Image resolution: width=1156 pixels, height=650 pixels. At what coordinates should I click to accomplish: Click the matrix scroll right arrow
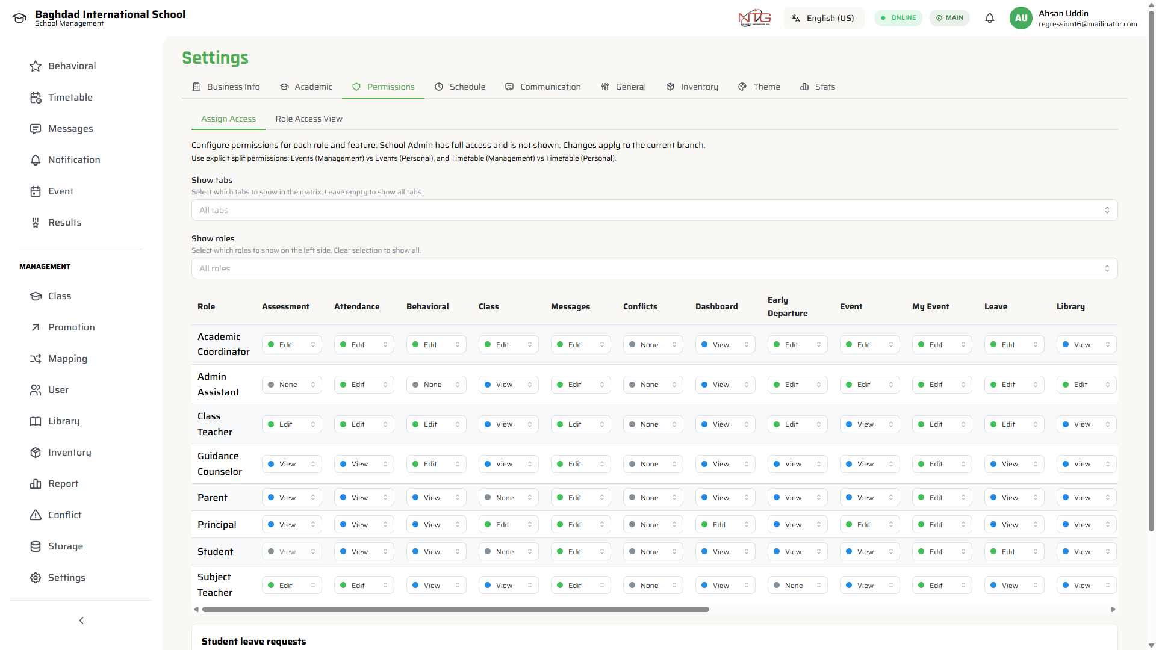pos(1113,610)
